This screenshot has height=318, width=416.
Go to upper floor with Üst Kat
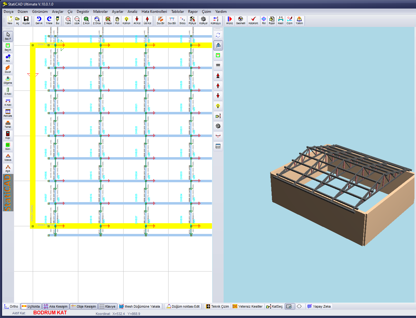click(x=147, y=20)
